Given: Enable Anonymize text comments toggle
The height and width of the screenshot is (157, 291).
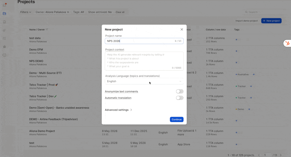Looking at the screenshot, I should pyautogui.click(x=180, y=91).
